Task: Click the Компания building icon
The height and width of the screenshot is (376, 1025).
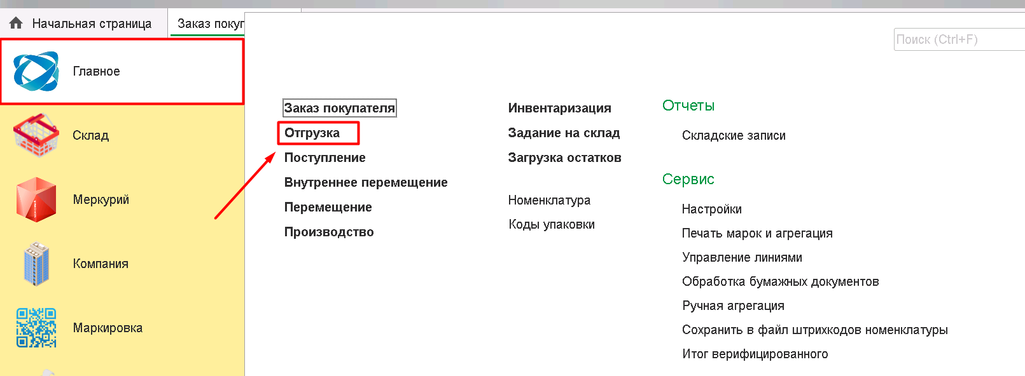Action: pyautogui.click(x=36, y=264)
